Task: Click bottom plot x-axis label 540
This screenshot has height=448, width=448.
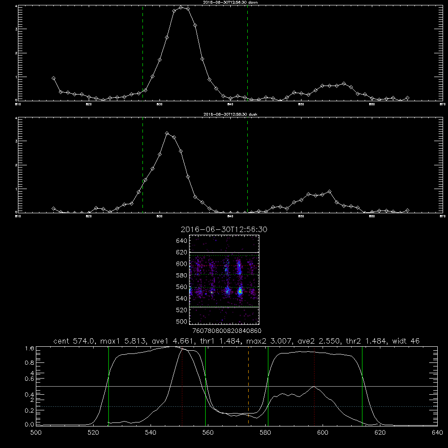Action: click(151, 433)
